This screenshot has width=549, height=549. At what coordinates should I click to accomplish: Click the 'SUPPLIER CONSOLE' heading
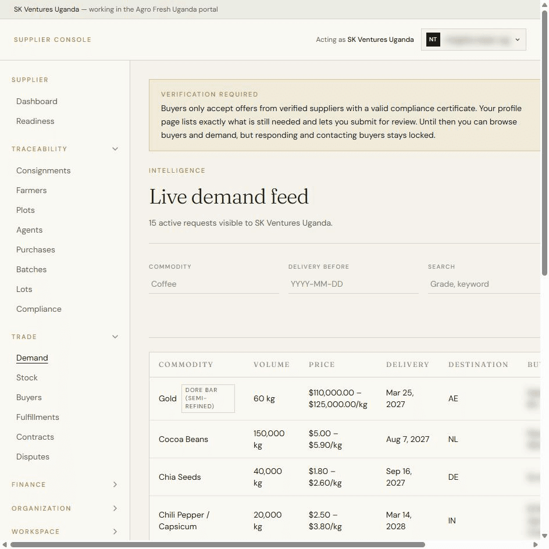tap(52, 40)
